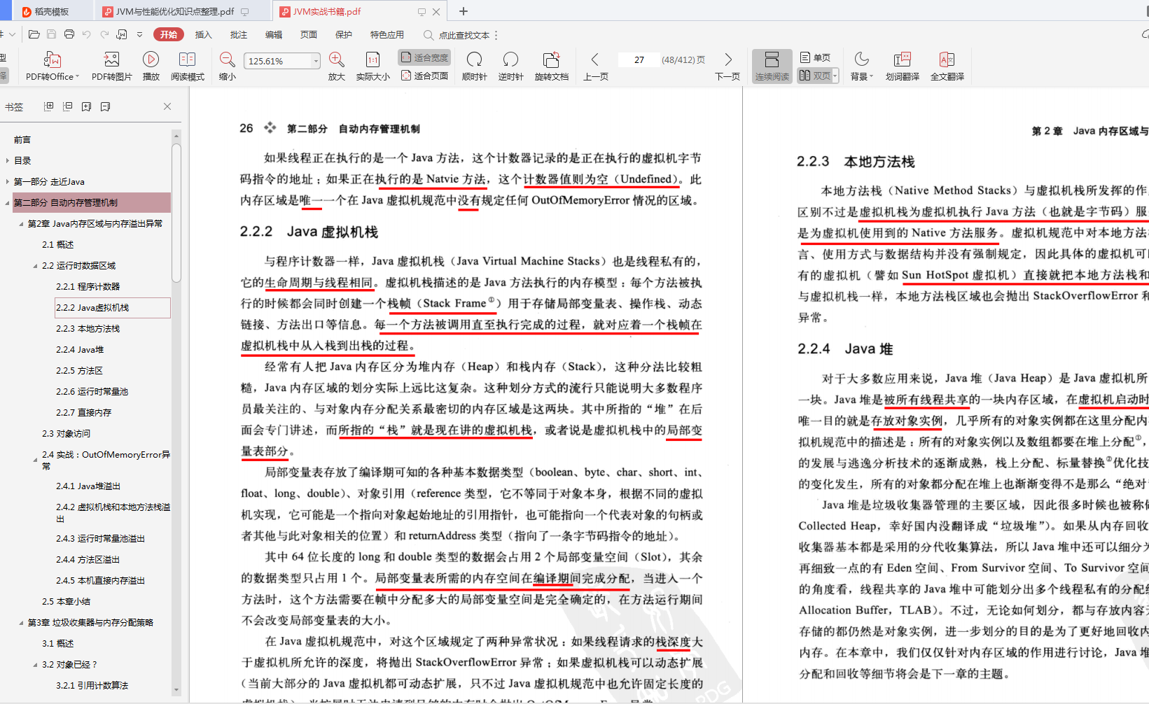This screenshot has height=704, width=1149.
Task: Collapse the 3.2 对象已经? node
Action: [36, 665]
